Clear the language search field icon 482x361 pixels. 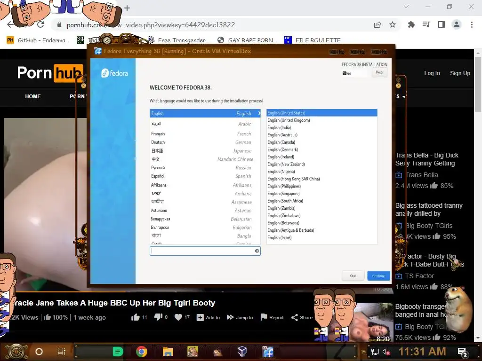click(257, 251)
